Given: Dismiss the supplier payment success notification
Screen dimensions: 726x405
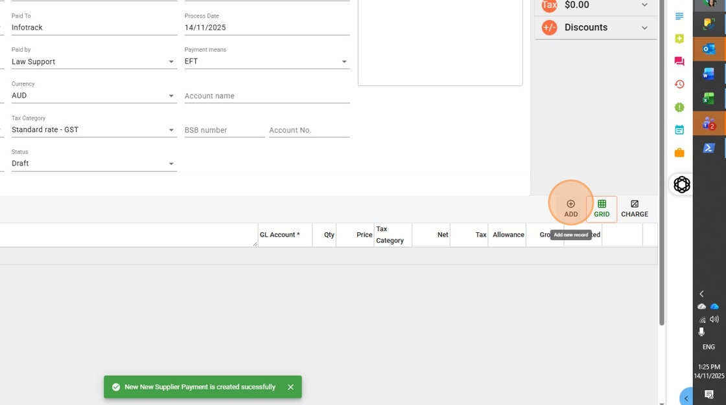Looking at the screenshot, I should tap(290, 387).
